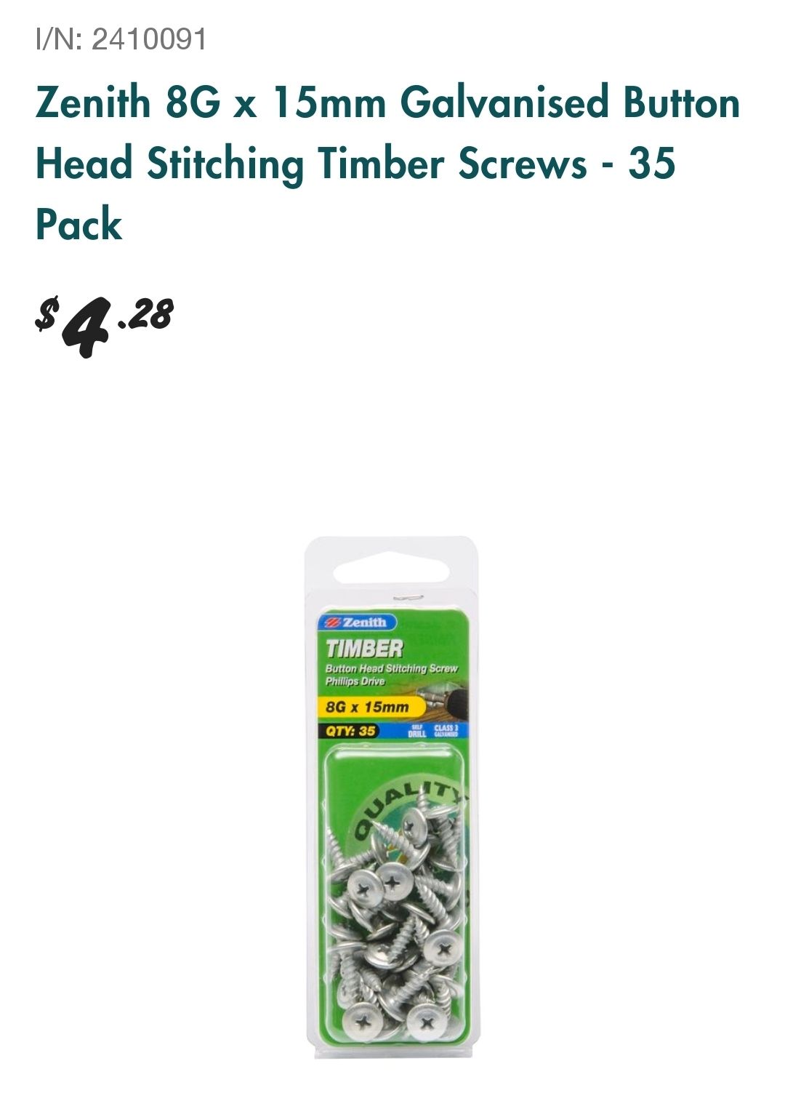
Task: Open the screw pack product image
Action: coord(392,796)
